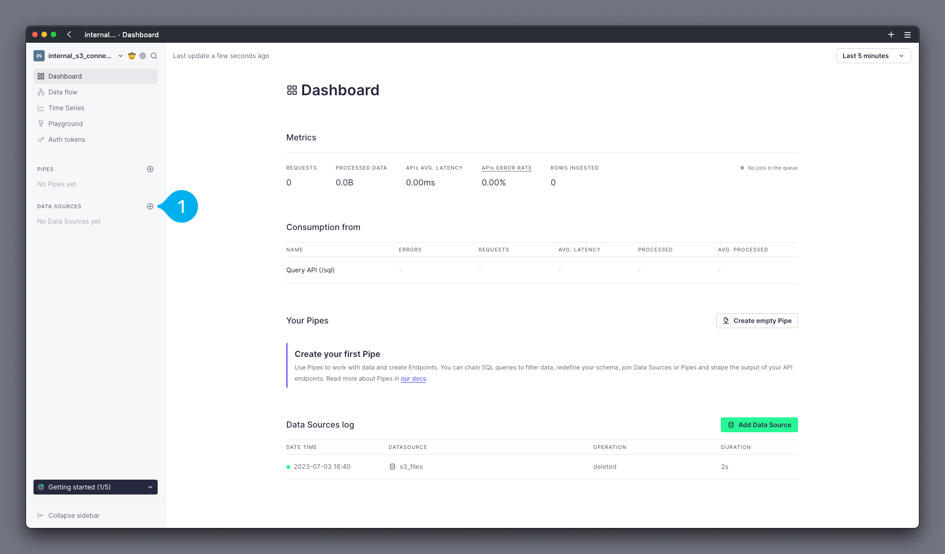Open the Last 5 minutes time range dropdown

[873, 56]
